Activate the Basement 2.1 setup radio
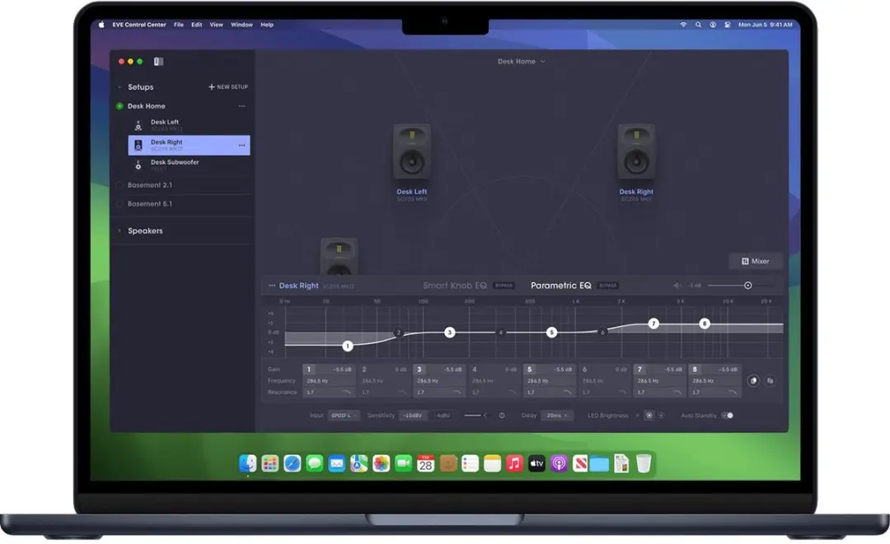 click(x=119, y=184)
